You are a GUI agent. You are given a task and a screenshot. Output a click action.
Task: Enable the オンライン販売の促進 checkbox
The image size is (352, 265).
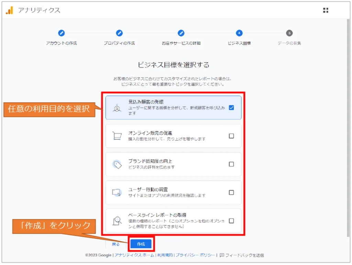pos(231,136)
